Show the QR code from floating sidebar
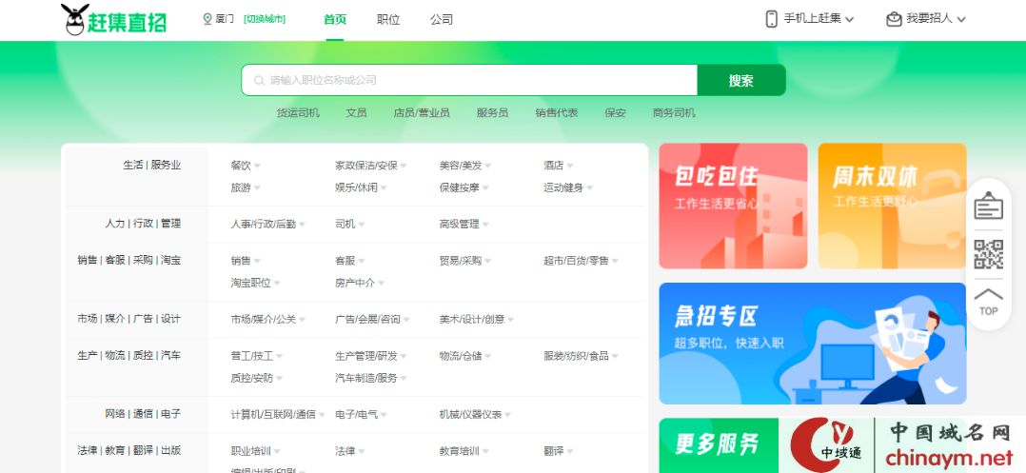1026x473 pixels. pos(989,255)
